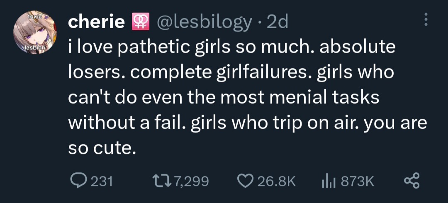Viewport: 448px width, 203px height.
Task: Tap the share icon on the tweet
Action: pos(412,181)
